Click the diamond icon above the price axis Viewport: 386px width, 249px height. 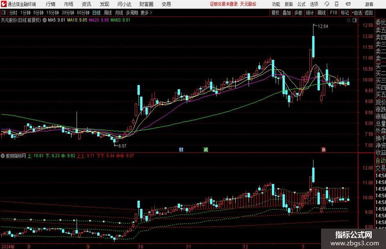click(x=348, y=20)
